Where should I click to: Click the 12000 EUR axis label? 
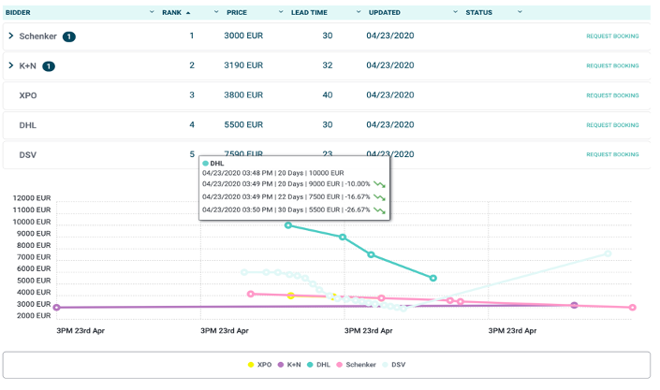click(x=32, y=198)
